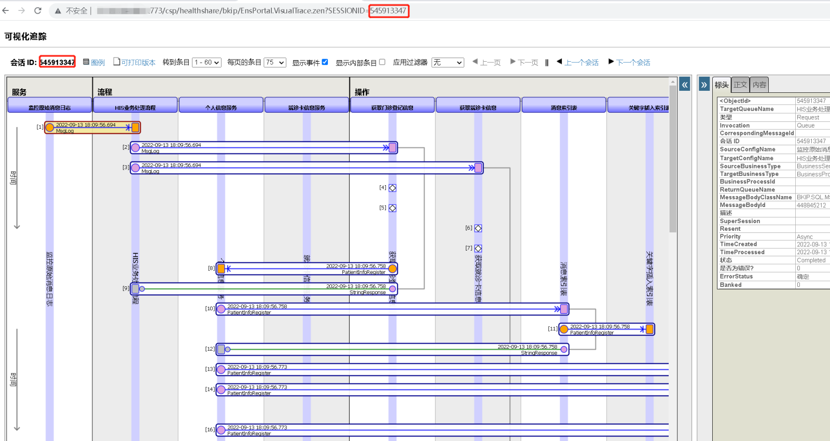This screenshot has height=441, width=830.
Task: Collapse the trace diagram with « button
Action: click(685, 85)
